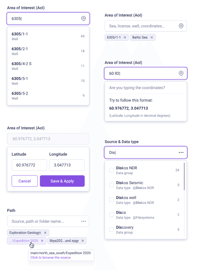Image resolution: width=197 pixels, height=270 pixels.
Task: Click the Save & Apply button
Action: coord(62,181)
